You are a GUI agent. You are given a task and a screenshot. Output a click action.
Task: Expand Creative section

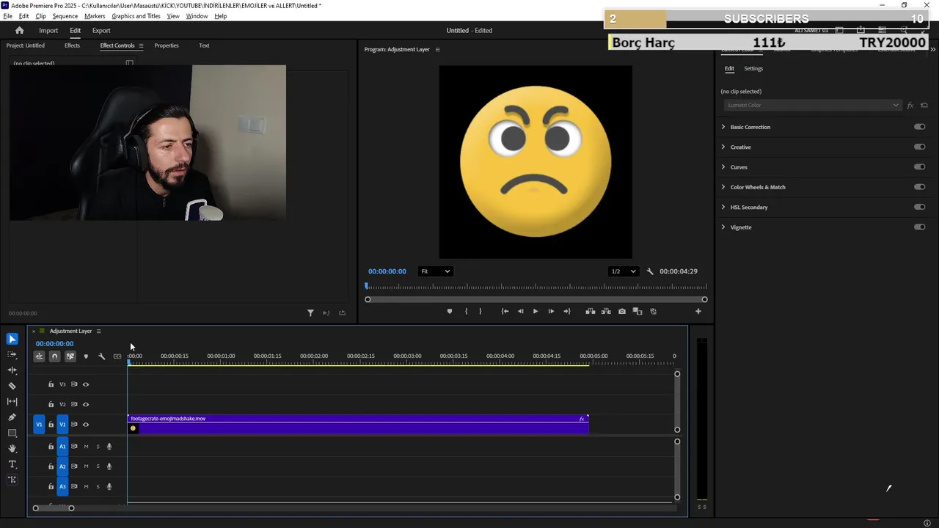click(x=723, y=147)
